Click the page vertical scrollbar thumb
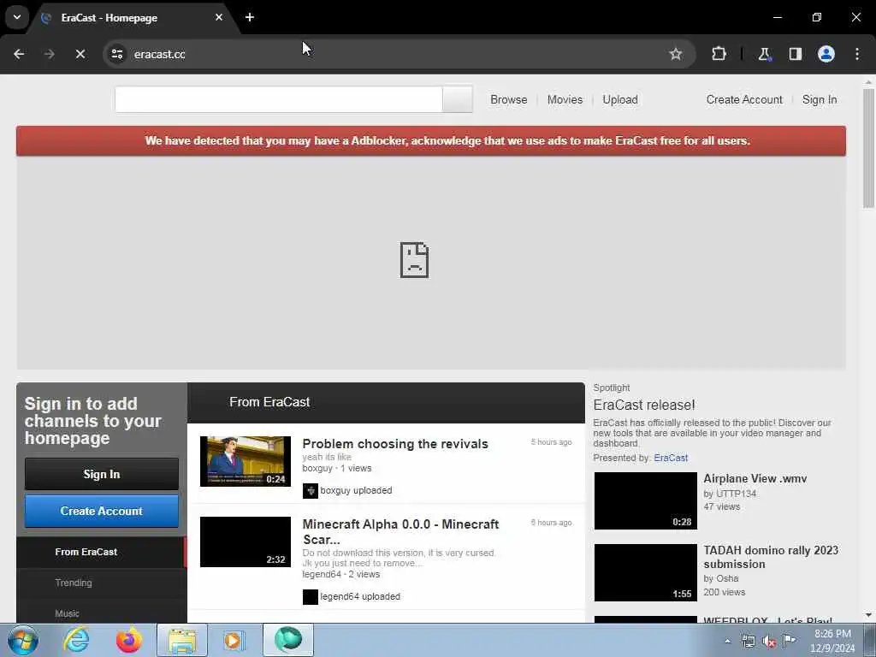876x657 pixels. click(868, 148)
